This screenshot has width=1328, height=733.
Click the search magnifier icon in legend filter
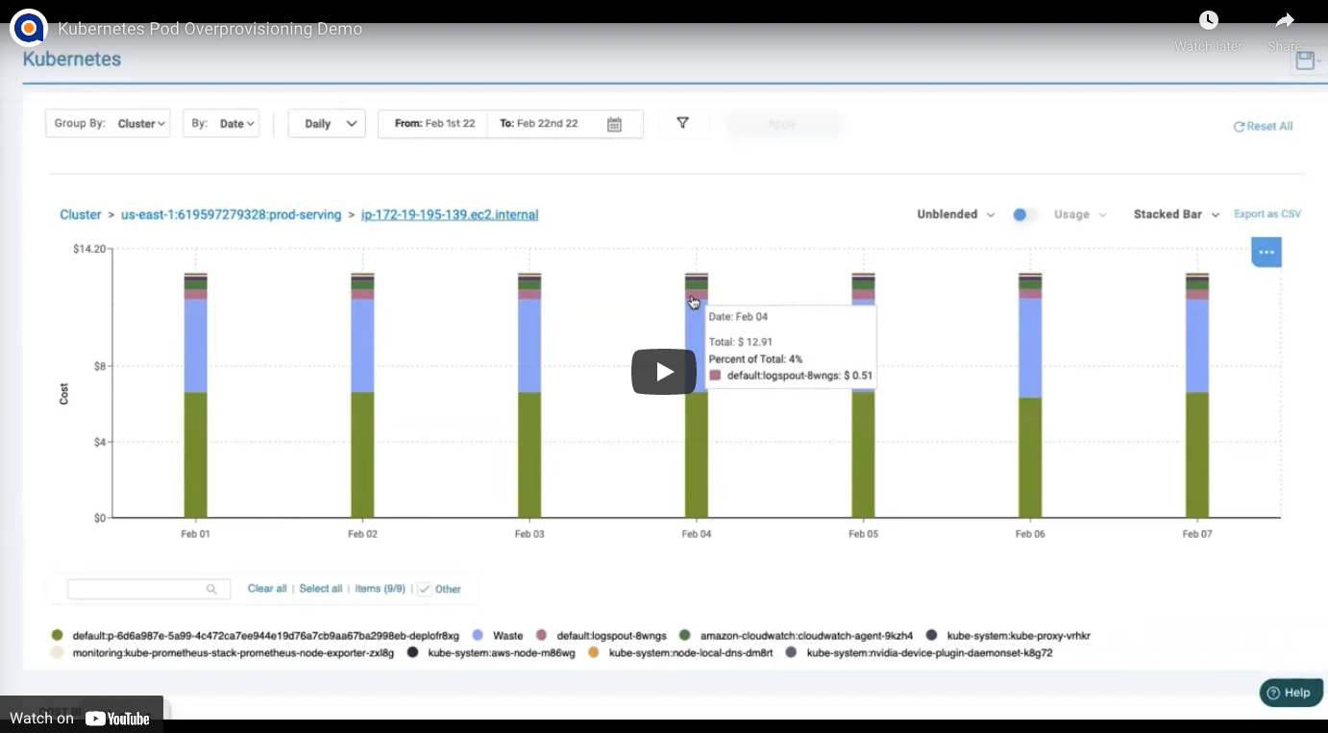(211, 589)
